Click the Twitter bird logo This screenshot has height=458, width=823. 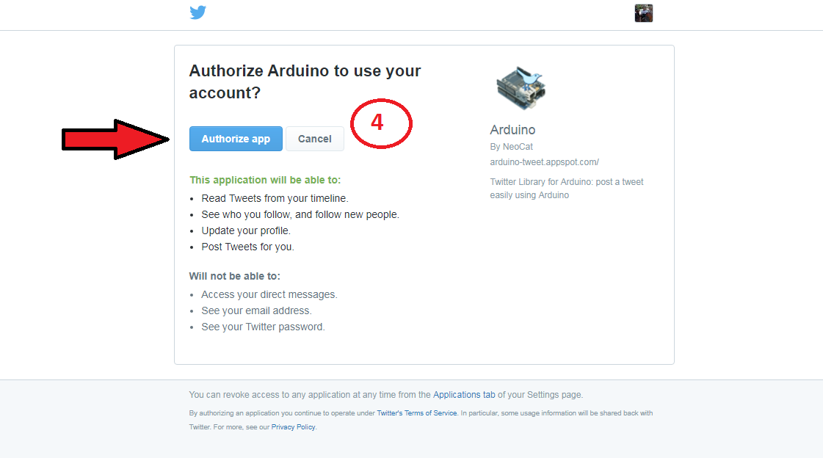(198, 12)
